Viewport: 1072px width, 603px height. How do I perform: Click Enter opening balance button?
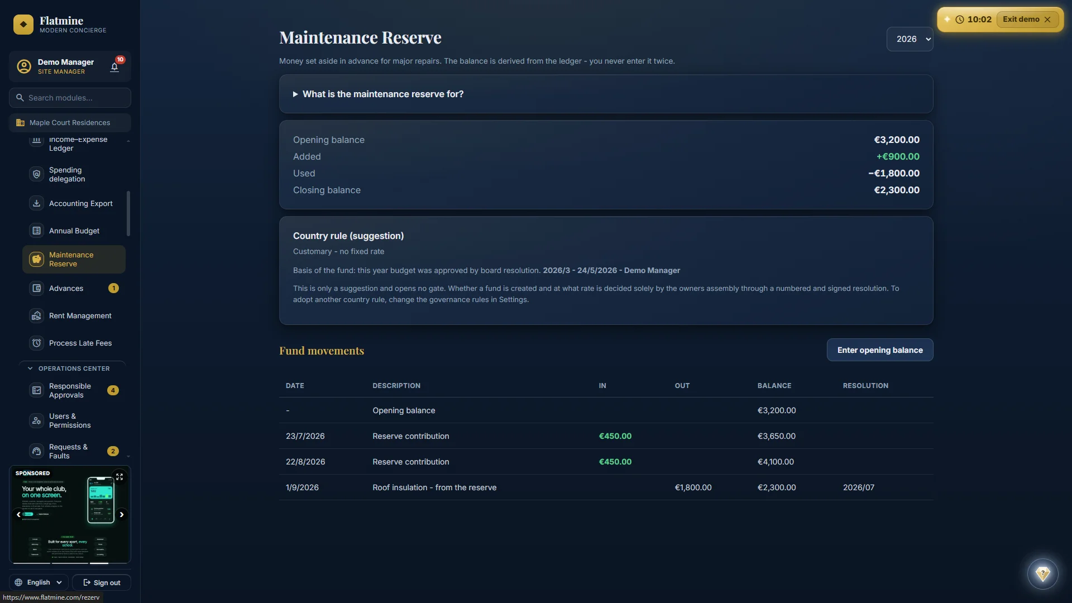(x=880, y=350)
